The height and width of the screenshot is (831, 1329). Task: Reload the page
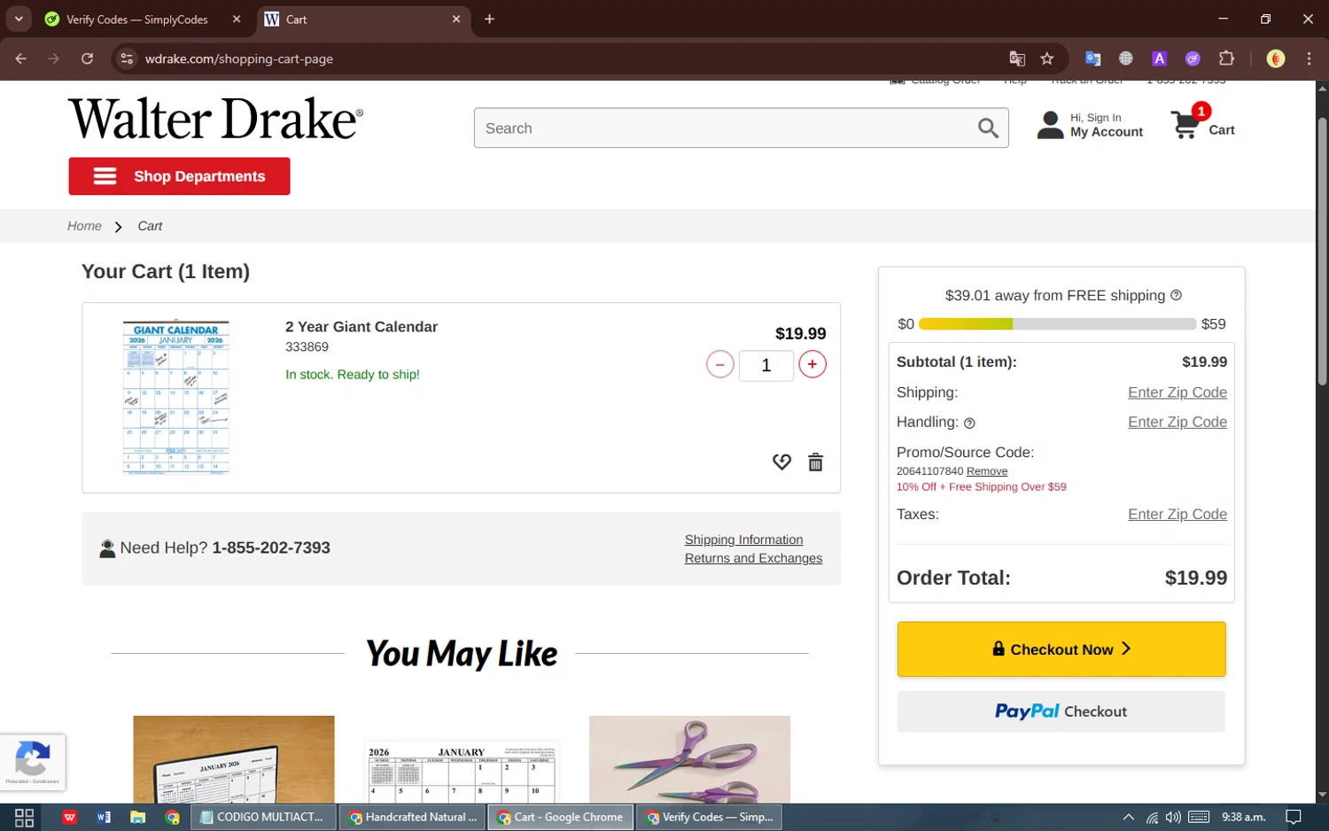click(x=87, y=58)
